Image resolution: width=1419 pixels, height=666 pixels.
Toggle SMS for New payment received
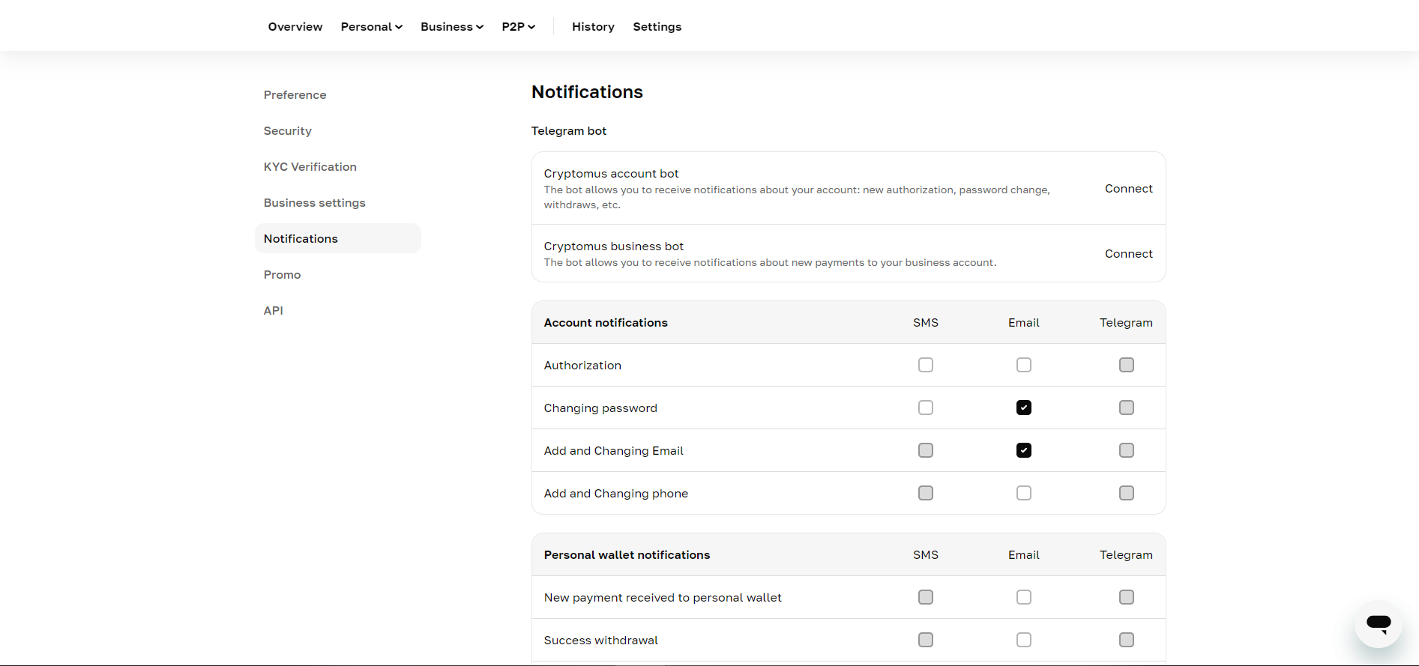pos(926,597)
